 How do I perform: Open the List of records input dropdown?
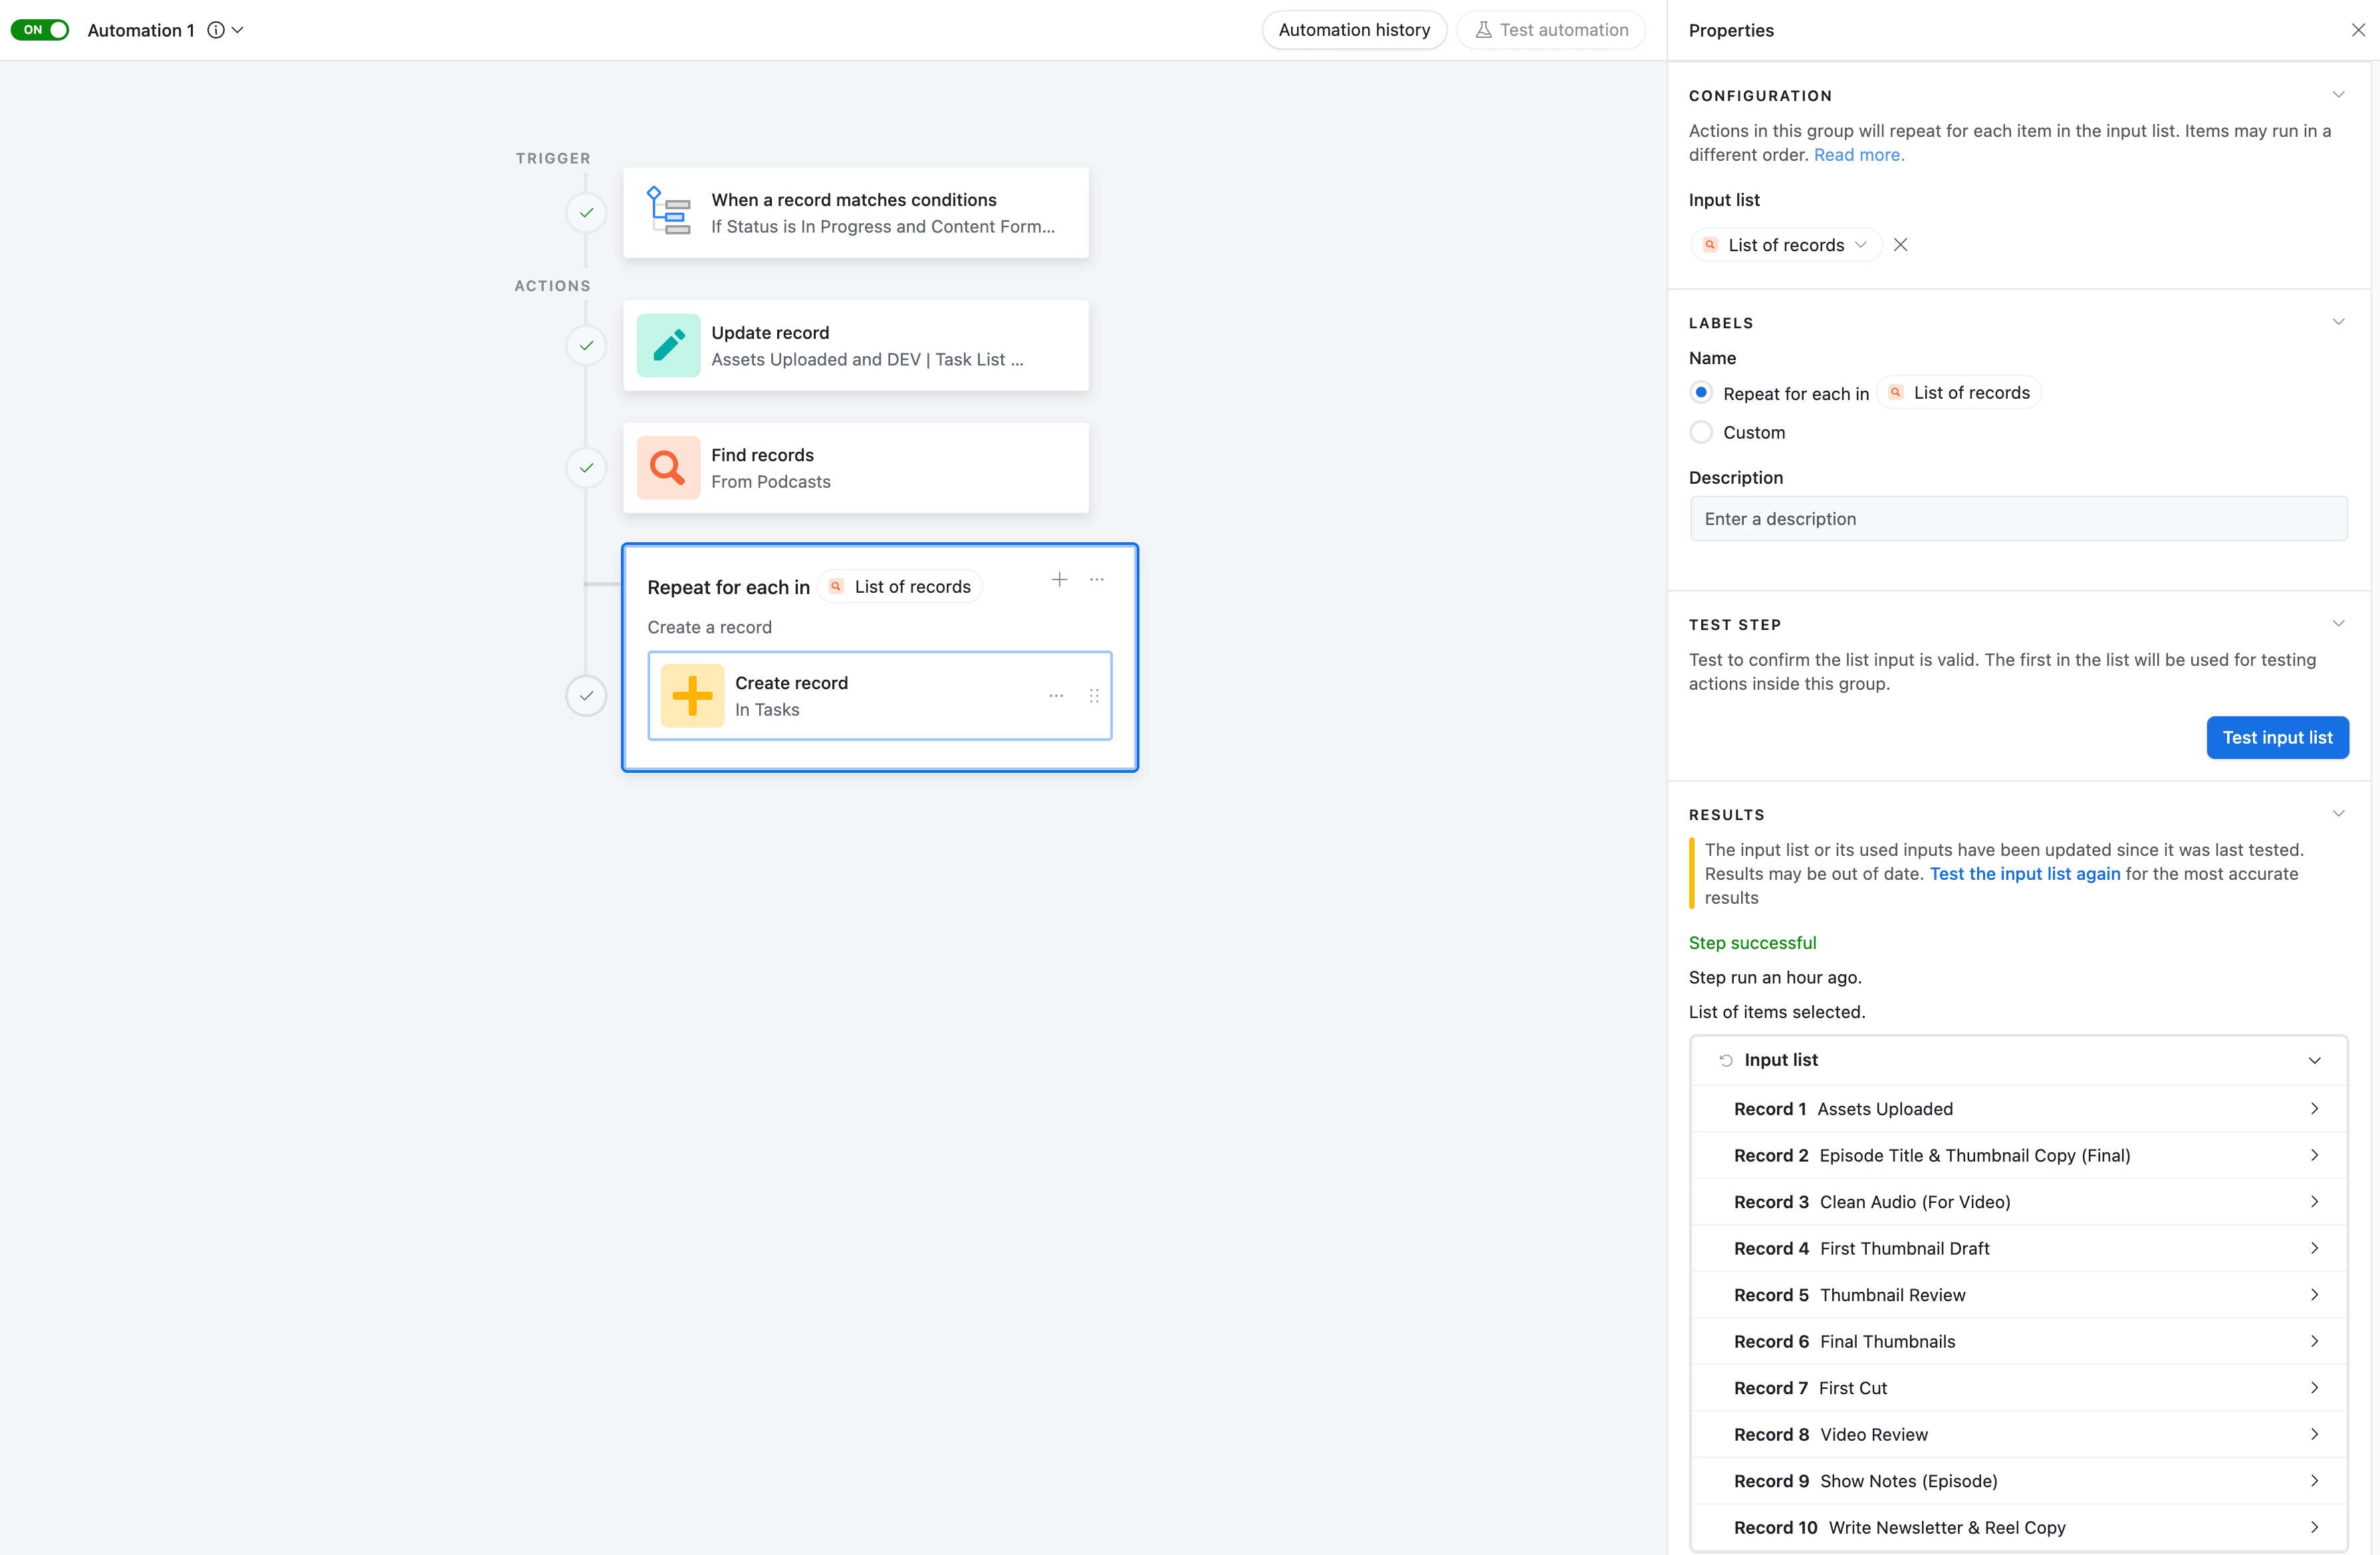[1786, 245]
